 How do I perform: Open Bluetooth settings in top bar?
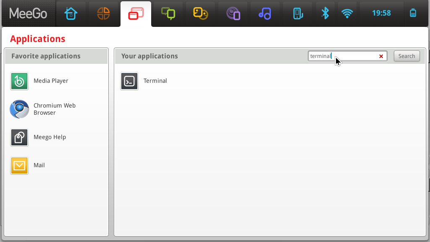pos(325,13)
